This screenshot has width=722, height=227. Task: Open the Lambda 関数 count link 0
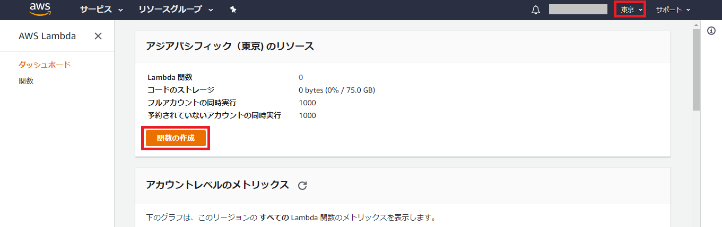pos(301,77)
